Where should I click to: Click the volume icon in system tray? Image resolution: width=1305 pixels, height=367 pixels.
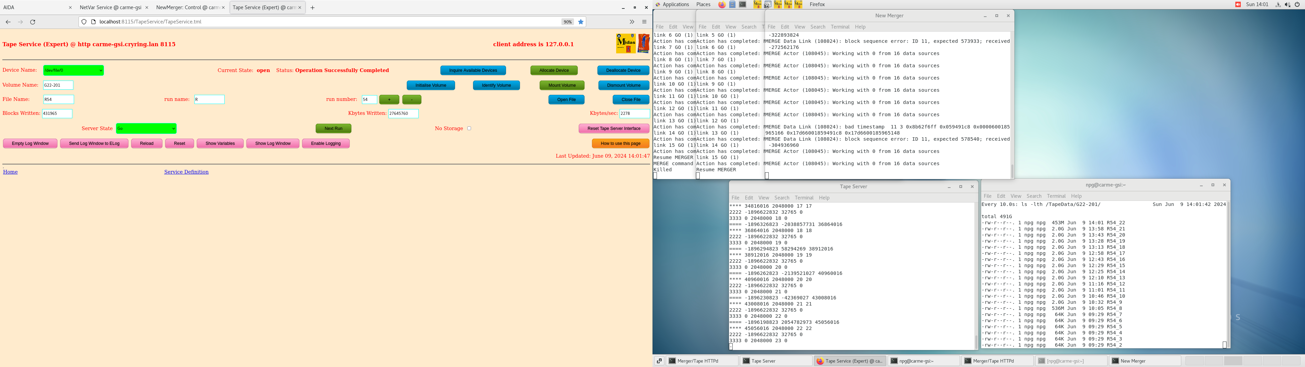tap(1287, 4)
